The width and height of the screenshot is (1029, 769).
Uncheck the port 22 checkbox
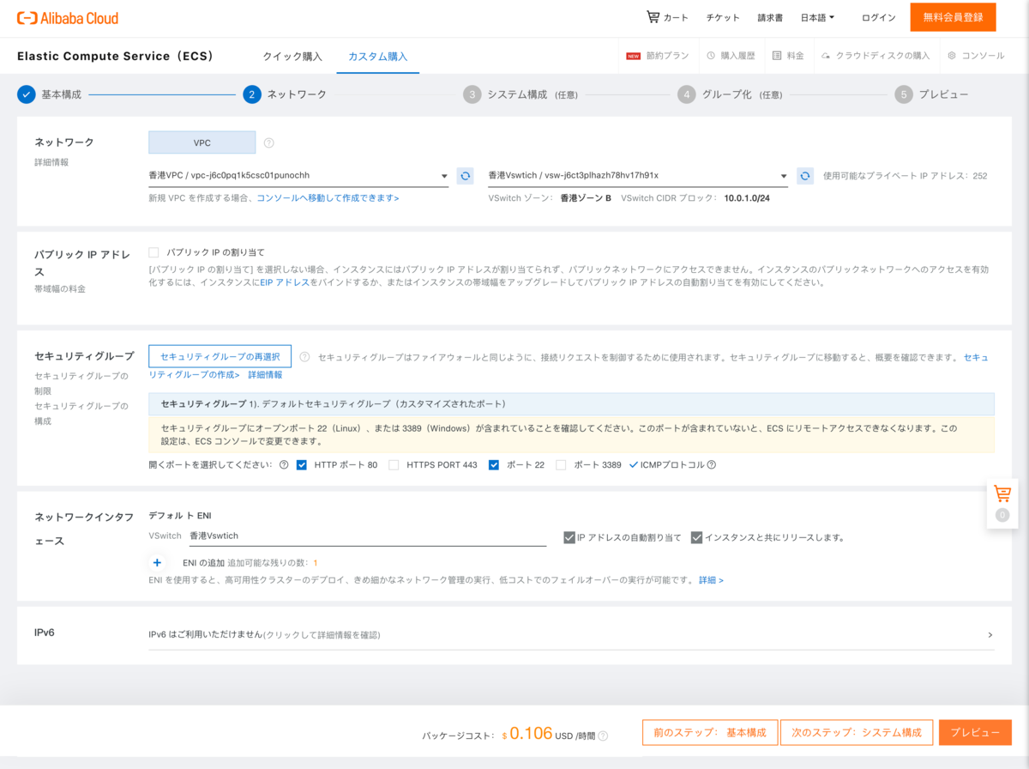pyautogui.click(x=494, y=465)
